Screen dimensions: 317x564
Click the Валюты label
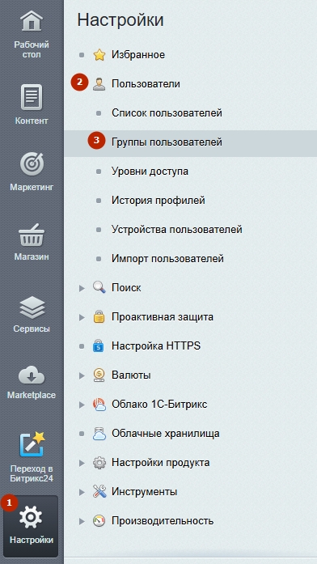pos(131,375)
